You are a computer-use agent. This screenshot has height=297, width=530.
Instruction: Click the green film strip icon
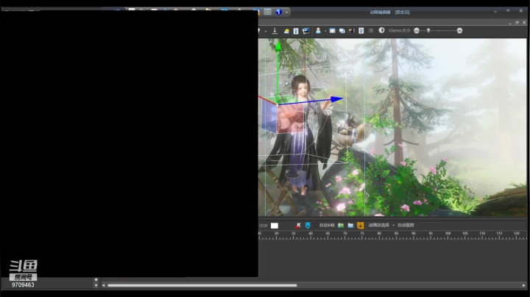(341, 225)
